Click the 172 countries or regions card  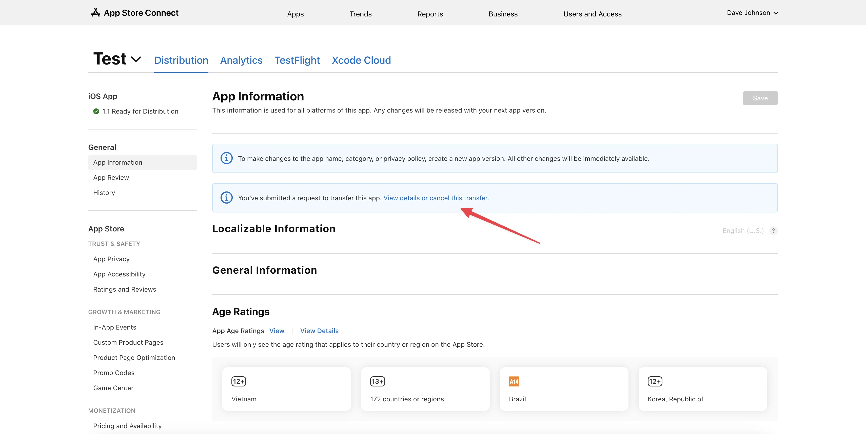tap(425, 389)
